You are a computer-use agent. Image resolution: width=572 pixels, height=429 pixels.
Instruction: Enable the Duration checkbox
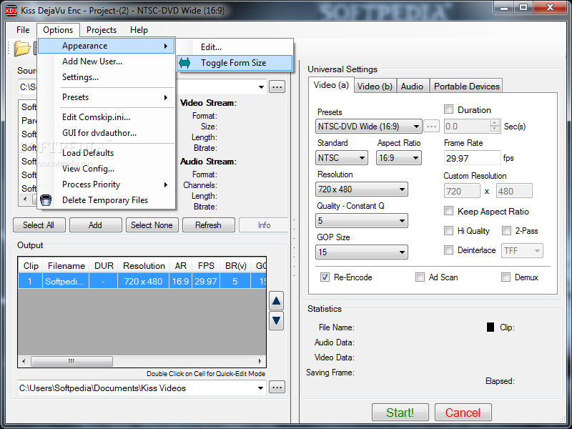point(448,109)
